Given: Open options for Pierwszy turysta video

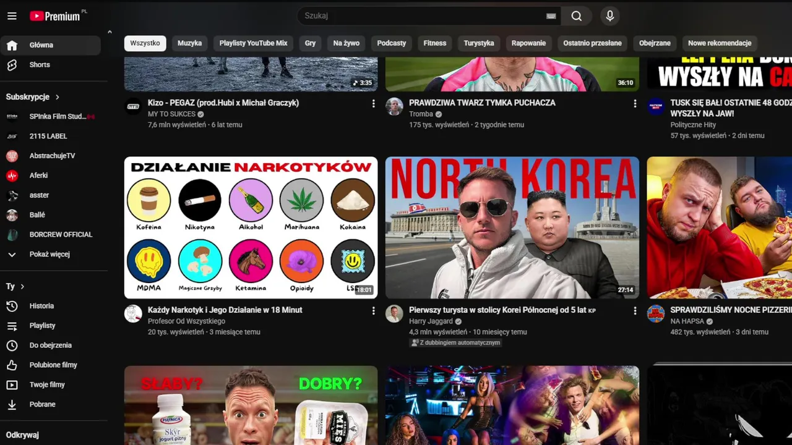Looking at the screenshot, I should 634,311.
